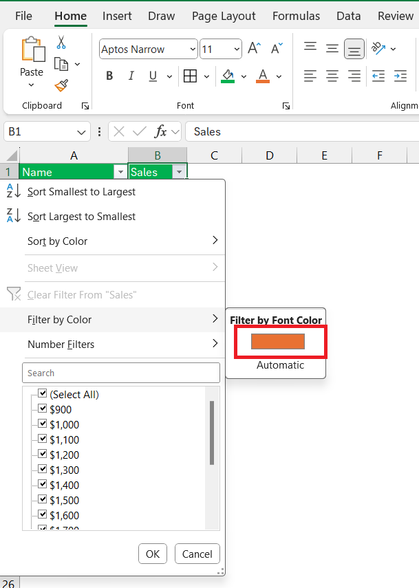Open the Borders dropdown arrow

[x=206, y=76]
